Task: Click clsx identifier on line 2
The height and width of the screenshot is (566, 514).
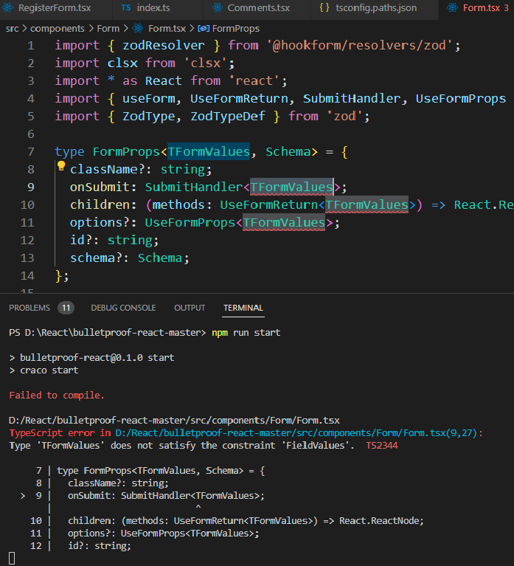Action: 122,63
